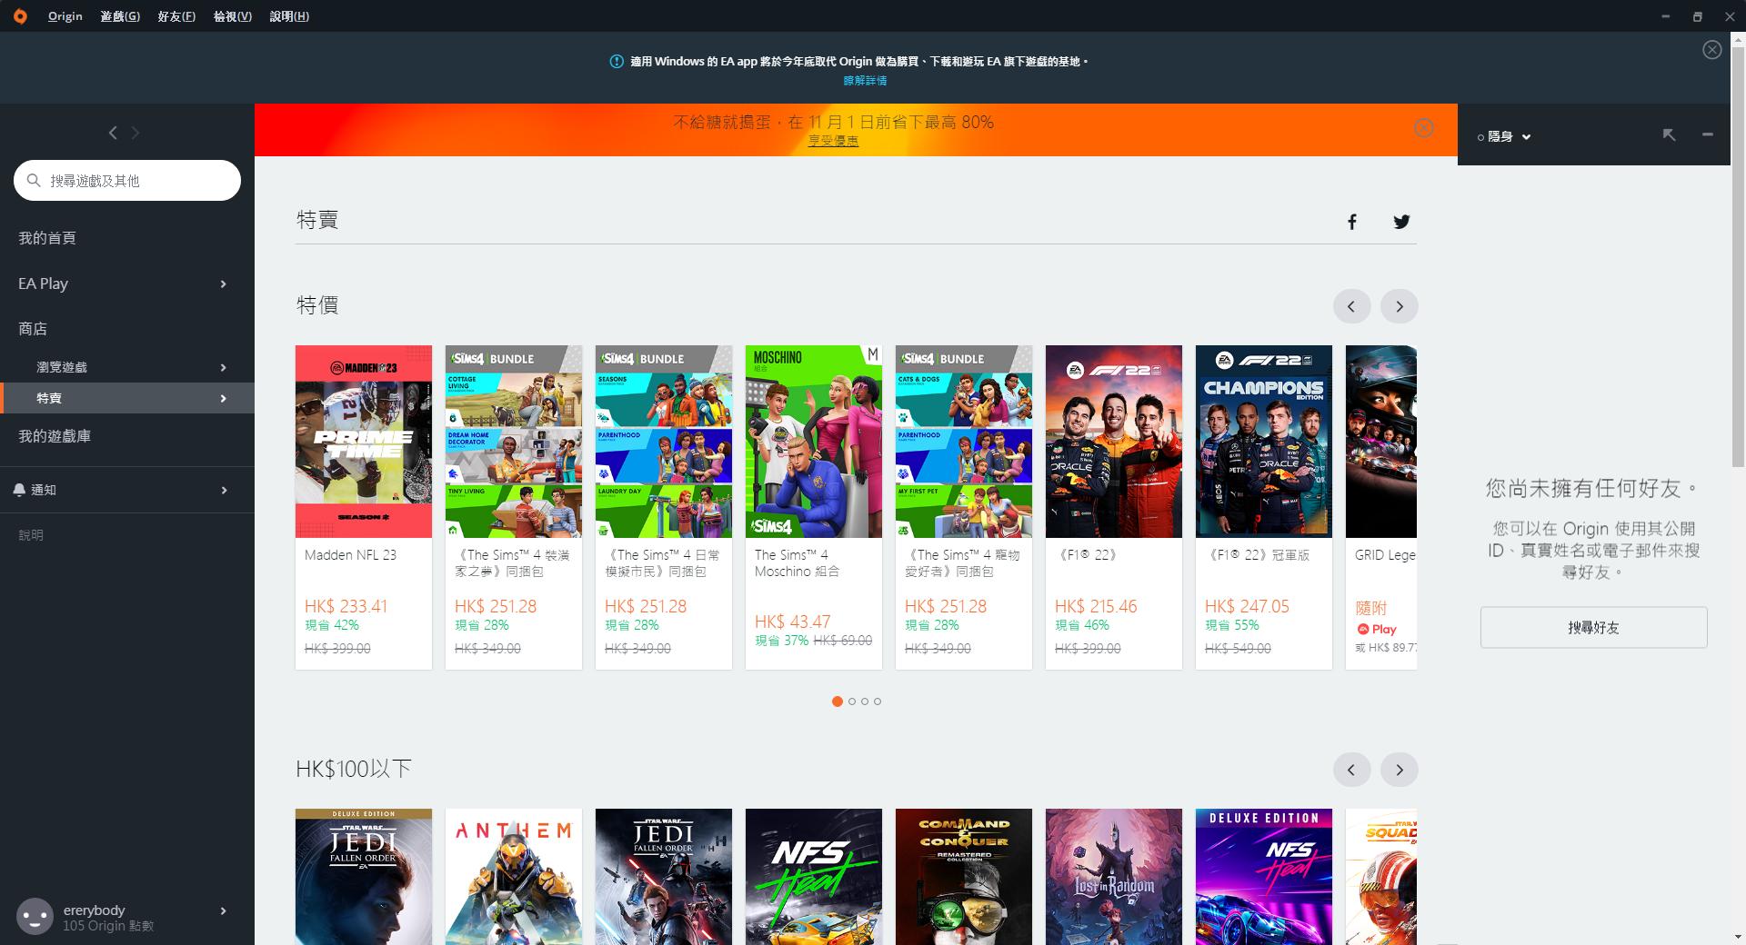Open the F1 22 冠軍版 cover
This screenshot has height=945, width=1746.
(x=1264, y=442)
